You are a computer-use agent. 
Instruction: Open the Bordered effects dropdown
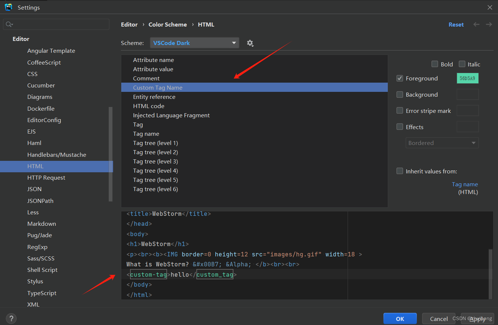pyautogui.click(x=442, y=143)
